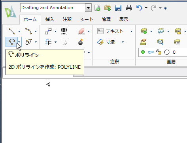Open the quick access toolbar customize menu
The image size is (187, 143).
(x=166, y=8)
